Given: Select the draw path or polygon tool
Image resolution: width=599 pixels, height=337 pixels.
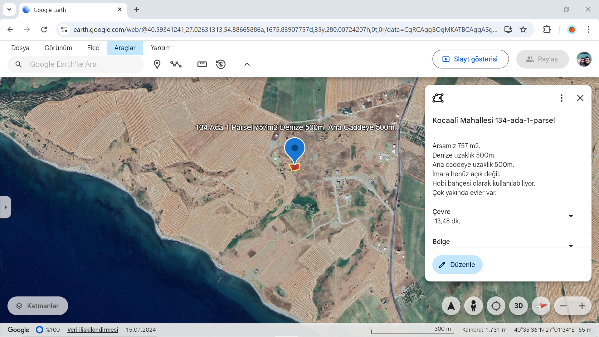Looking at the screenshot, I should [x=176, y=64].
